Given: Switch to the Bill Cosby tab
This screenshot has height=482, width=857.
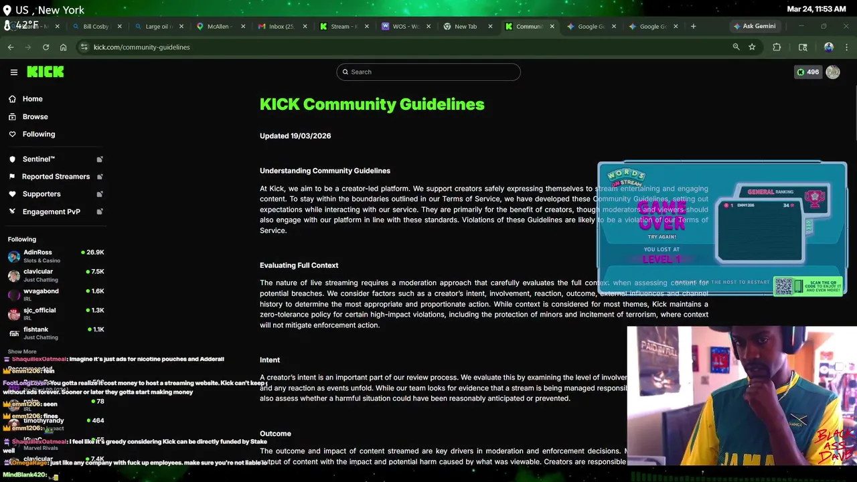Looking at the screenshot, I should tap(96, 27).
